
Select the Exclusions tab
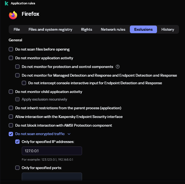coord(143,29)
